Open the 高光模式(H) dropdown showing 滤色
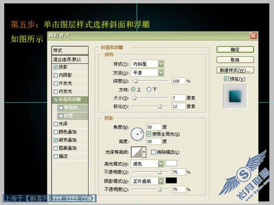This screenshot has height=205, width=274. pyautogui.click(x=147, y=164)
